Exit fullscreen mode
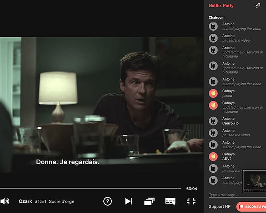This screenshot has height=213, width=266. (191, 201)
